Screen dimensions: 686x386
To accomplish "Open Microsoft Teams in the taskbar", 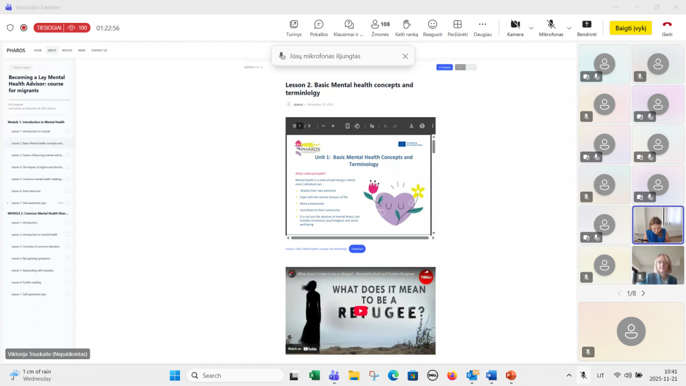I will (334, 375).
